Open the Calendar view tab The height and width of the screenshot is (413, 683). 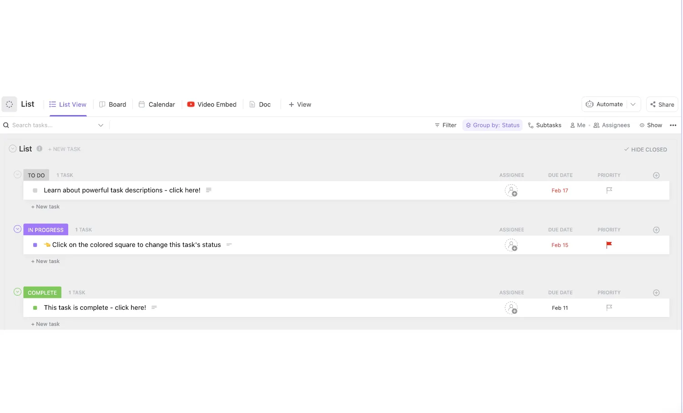point(157,105)
